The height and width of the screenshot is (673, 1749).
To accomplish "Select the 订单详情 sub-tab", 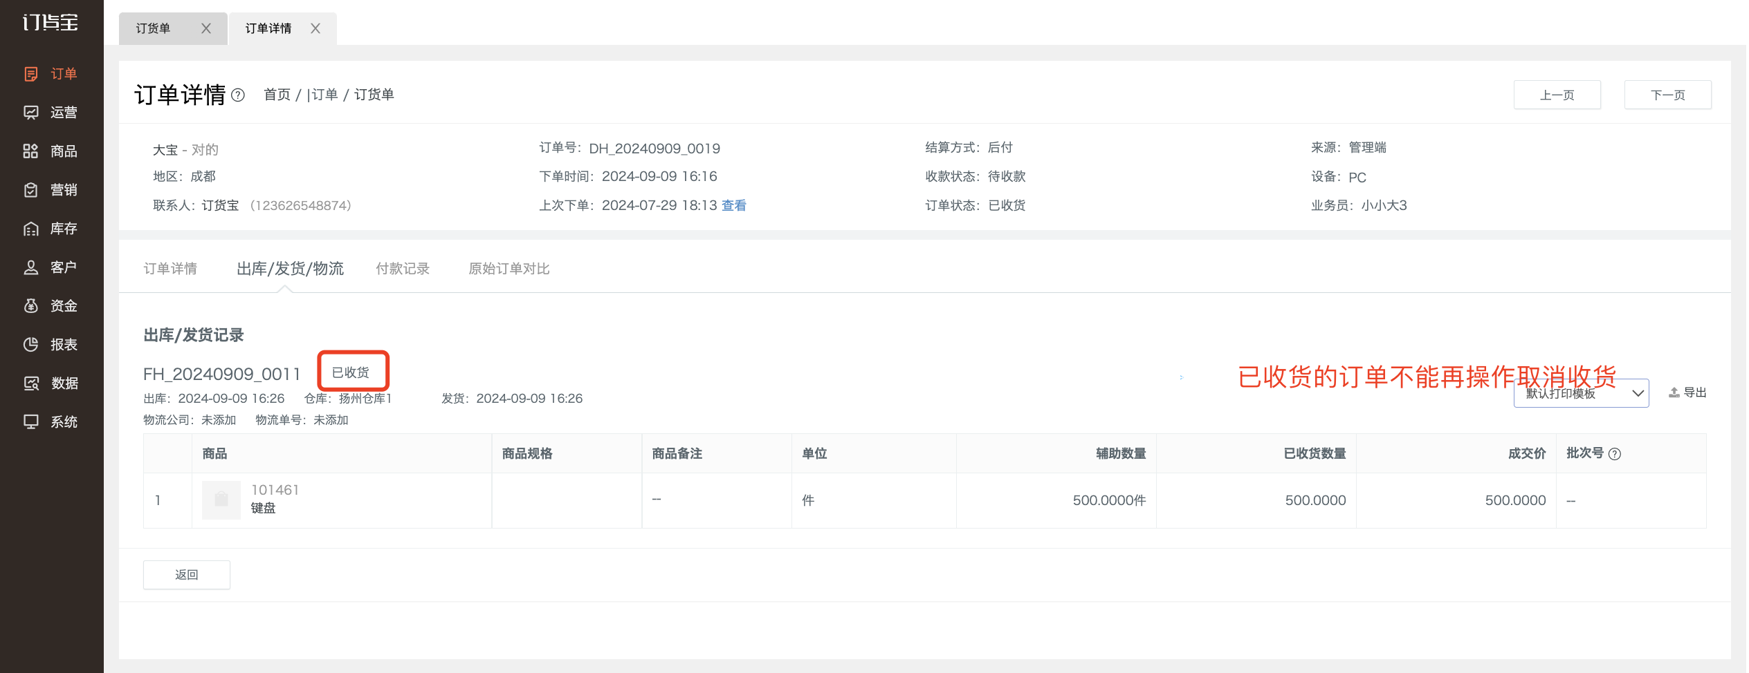I will pyautogui.click(x=170, y=269).
